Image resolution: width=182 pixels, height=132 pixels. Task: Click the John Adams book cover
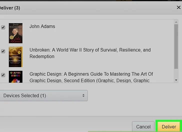[15, 33]
